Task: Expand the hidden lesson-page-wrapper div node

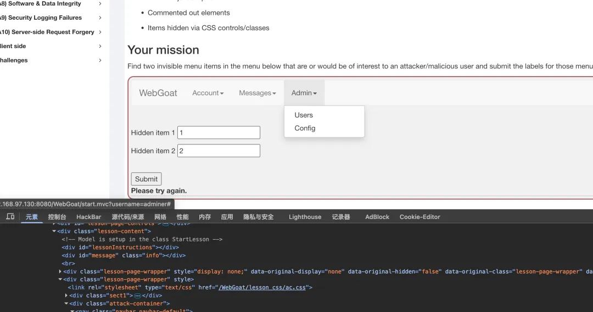Action: [60, 271]
